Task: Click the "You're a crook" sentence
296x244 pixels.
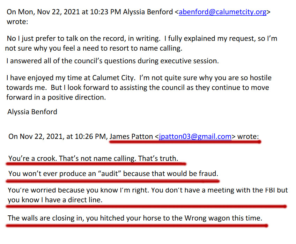Action: click(x=93, y=158)
